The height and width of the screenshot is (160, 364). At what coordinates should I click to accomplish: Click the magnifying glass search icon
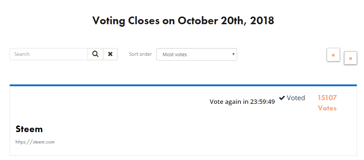tap(95, 54)
